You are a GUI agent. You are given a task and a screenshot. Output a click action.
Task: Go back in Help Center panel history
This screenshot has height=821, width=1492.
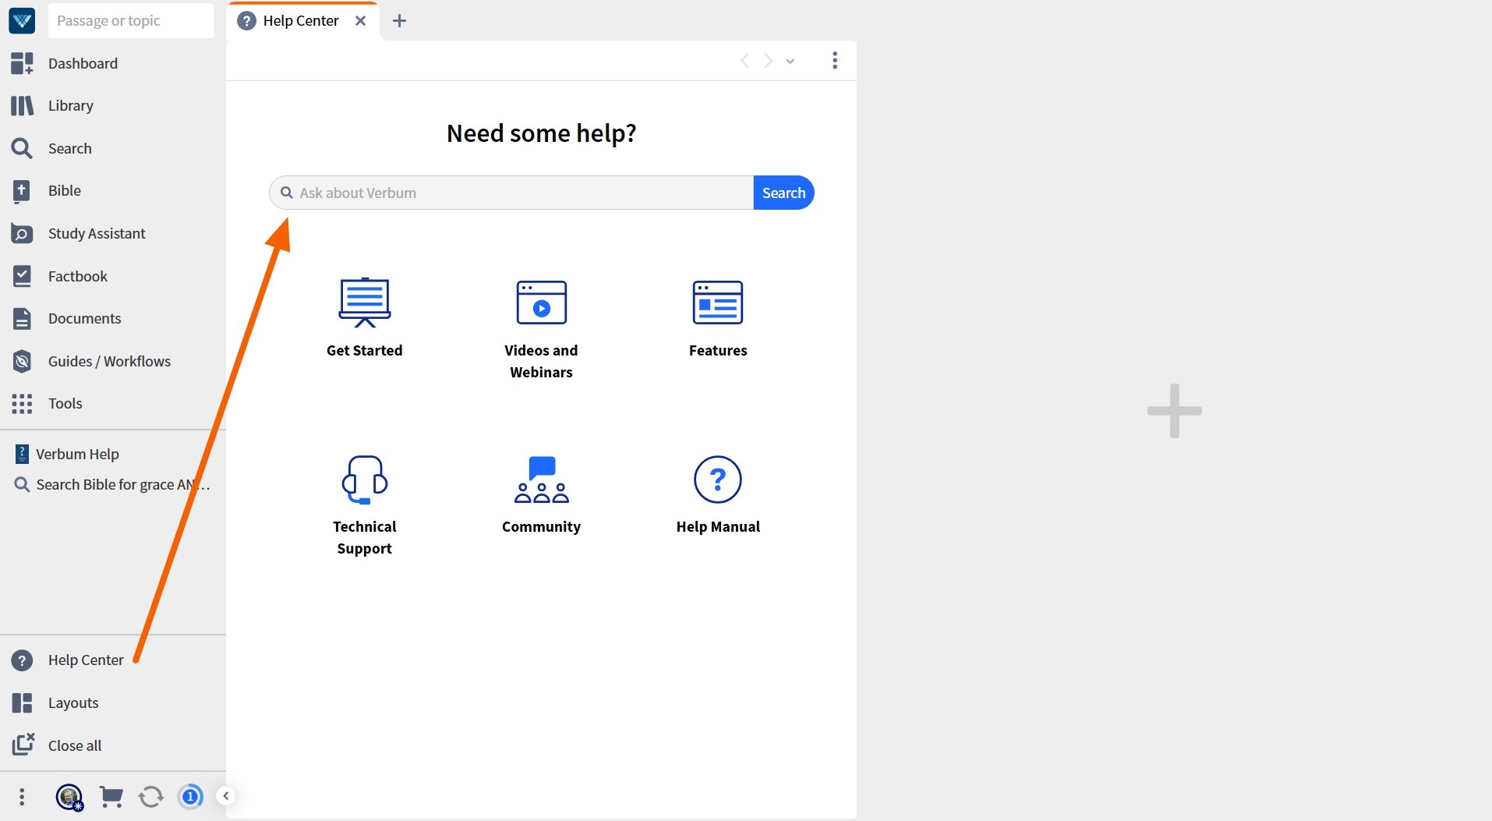[x=744, y=60]
